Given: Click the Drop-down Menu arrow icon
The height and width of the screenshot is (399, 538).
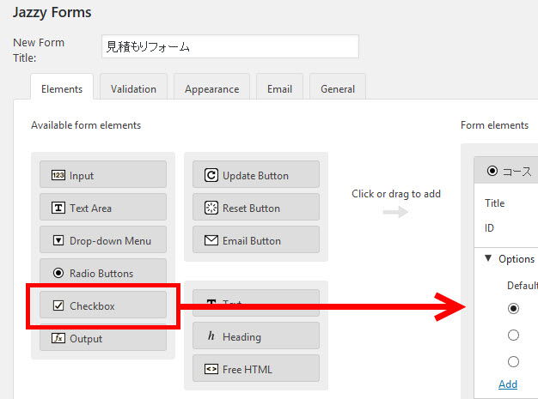Looking at the screenshot, I should click(x=58, y=240).
